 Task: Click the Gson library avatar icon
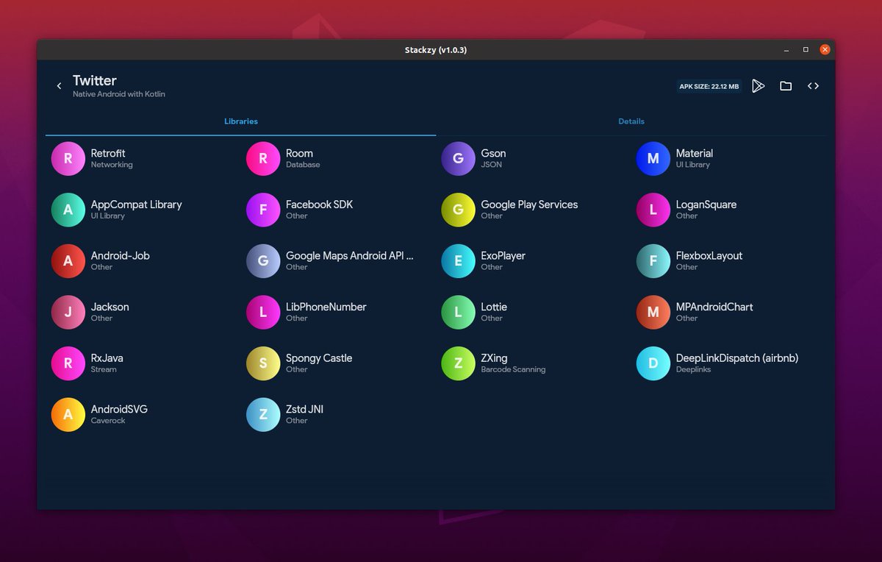pos(458,159)
